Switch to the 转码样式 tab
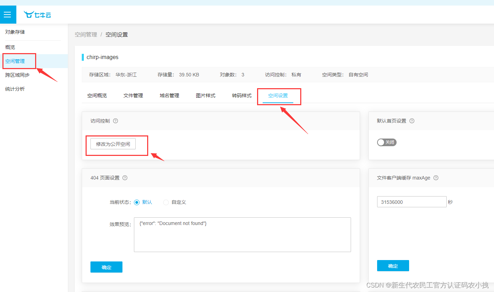The height and width of the screenshot is (292, 494). click(242, 95)
